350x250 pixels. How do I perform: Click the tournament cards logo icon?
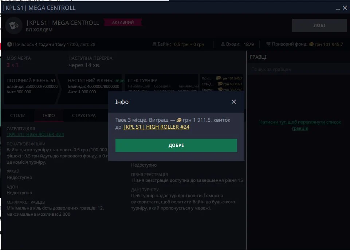(x=13, y=25)
